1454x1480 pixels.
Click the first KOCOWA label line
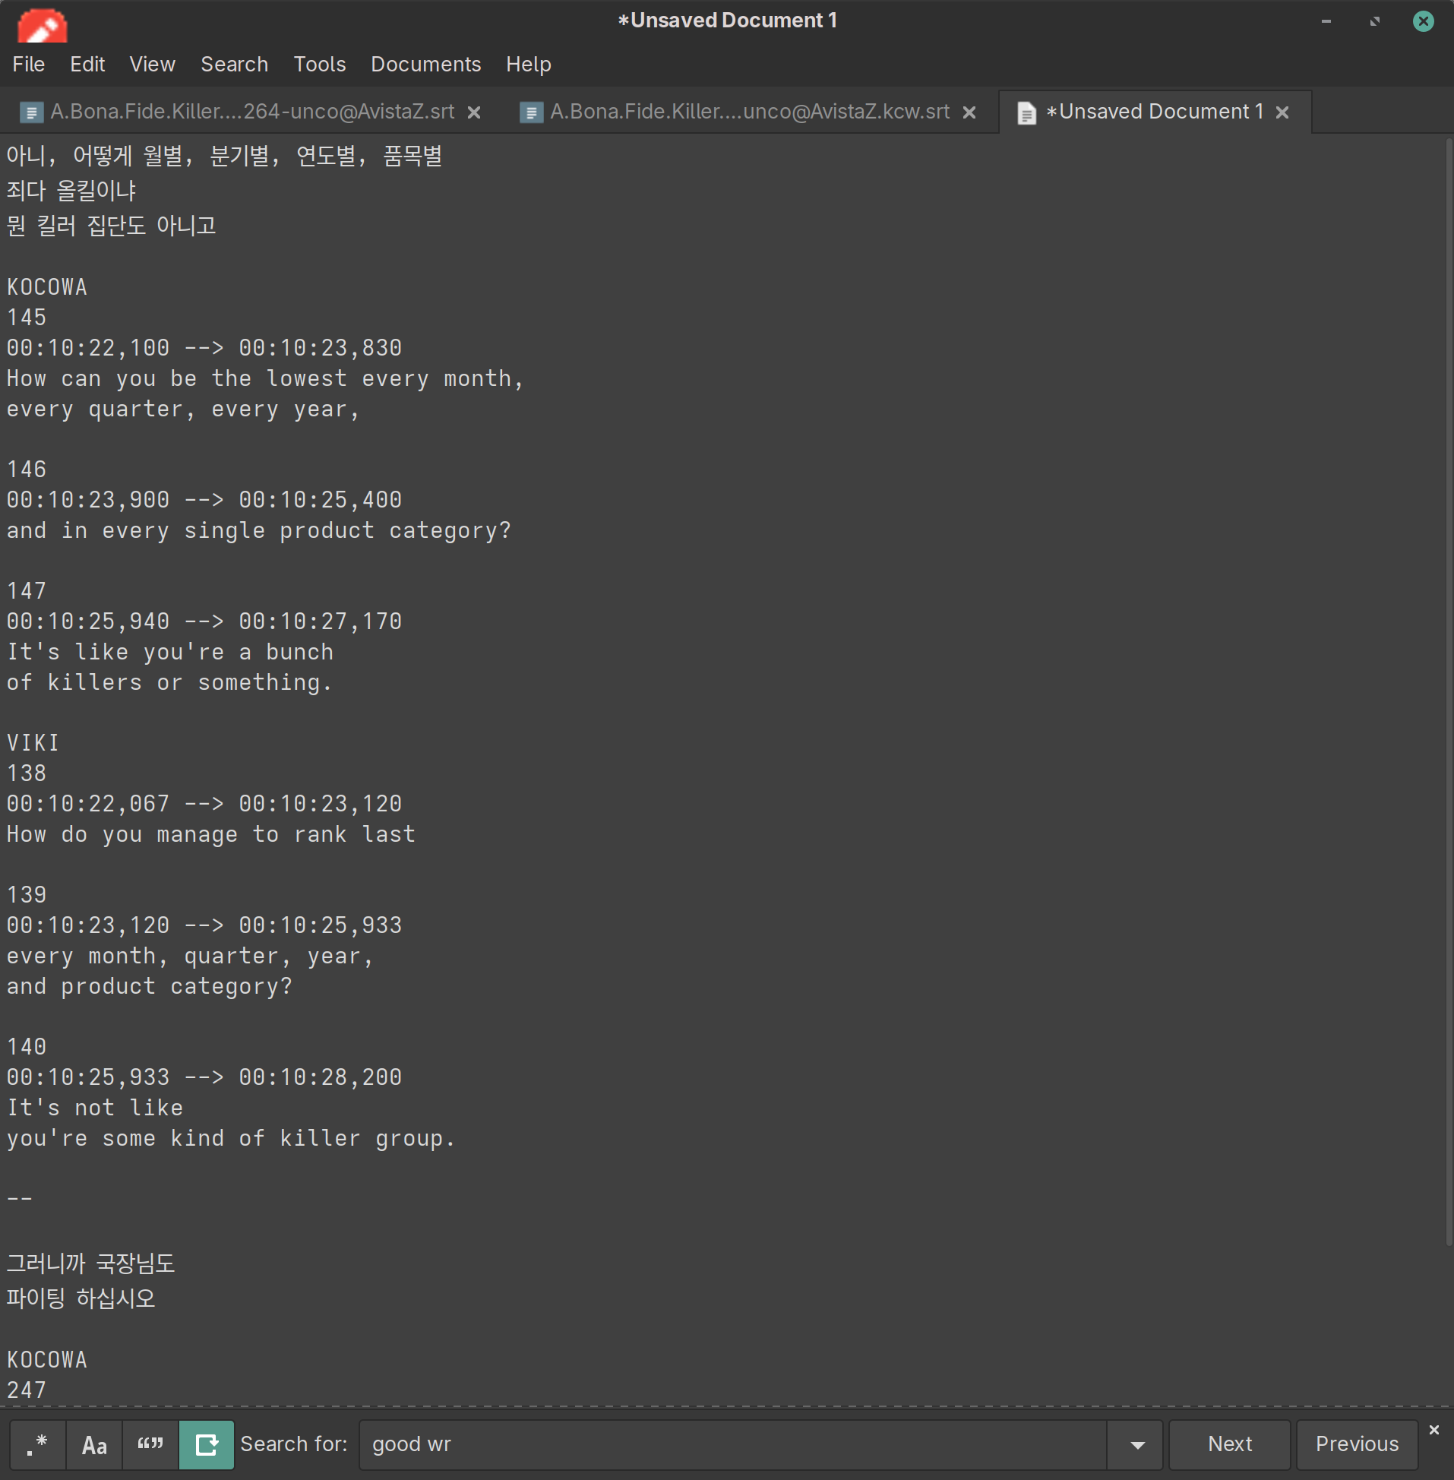(47, 287)
